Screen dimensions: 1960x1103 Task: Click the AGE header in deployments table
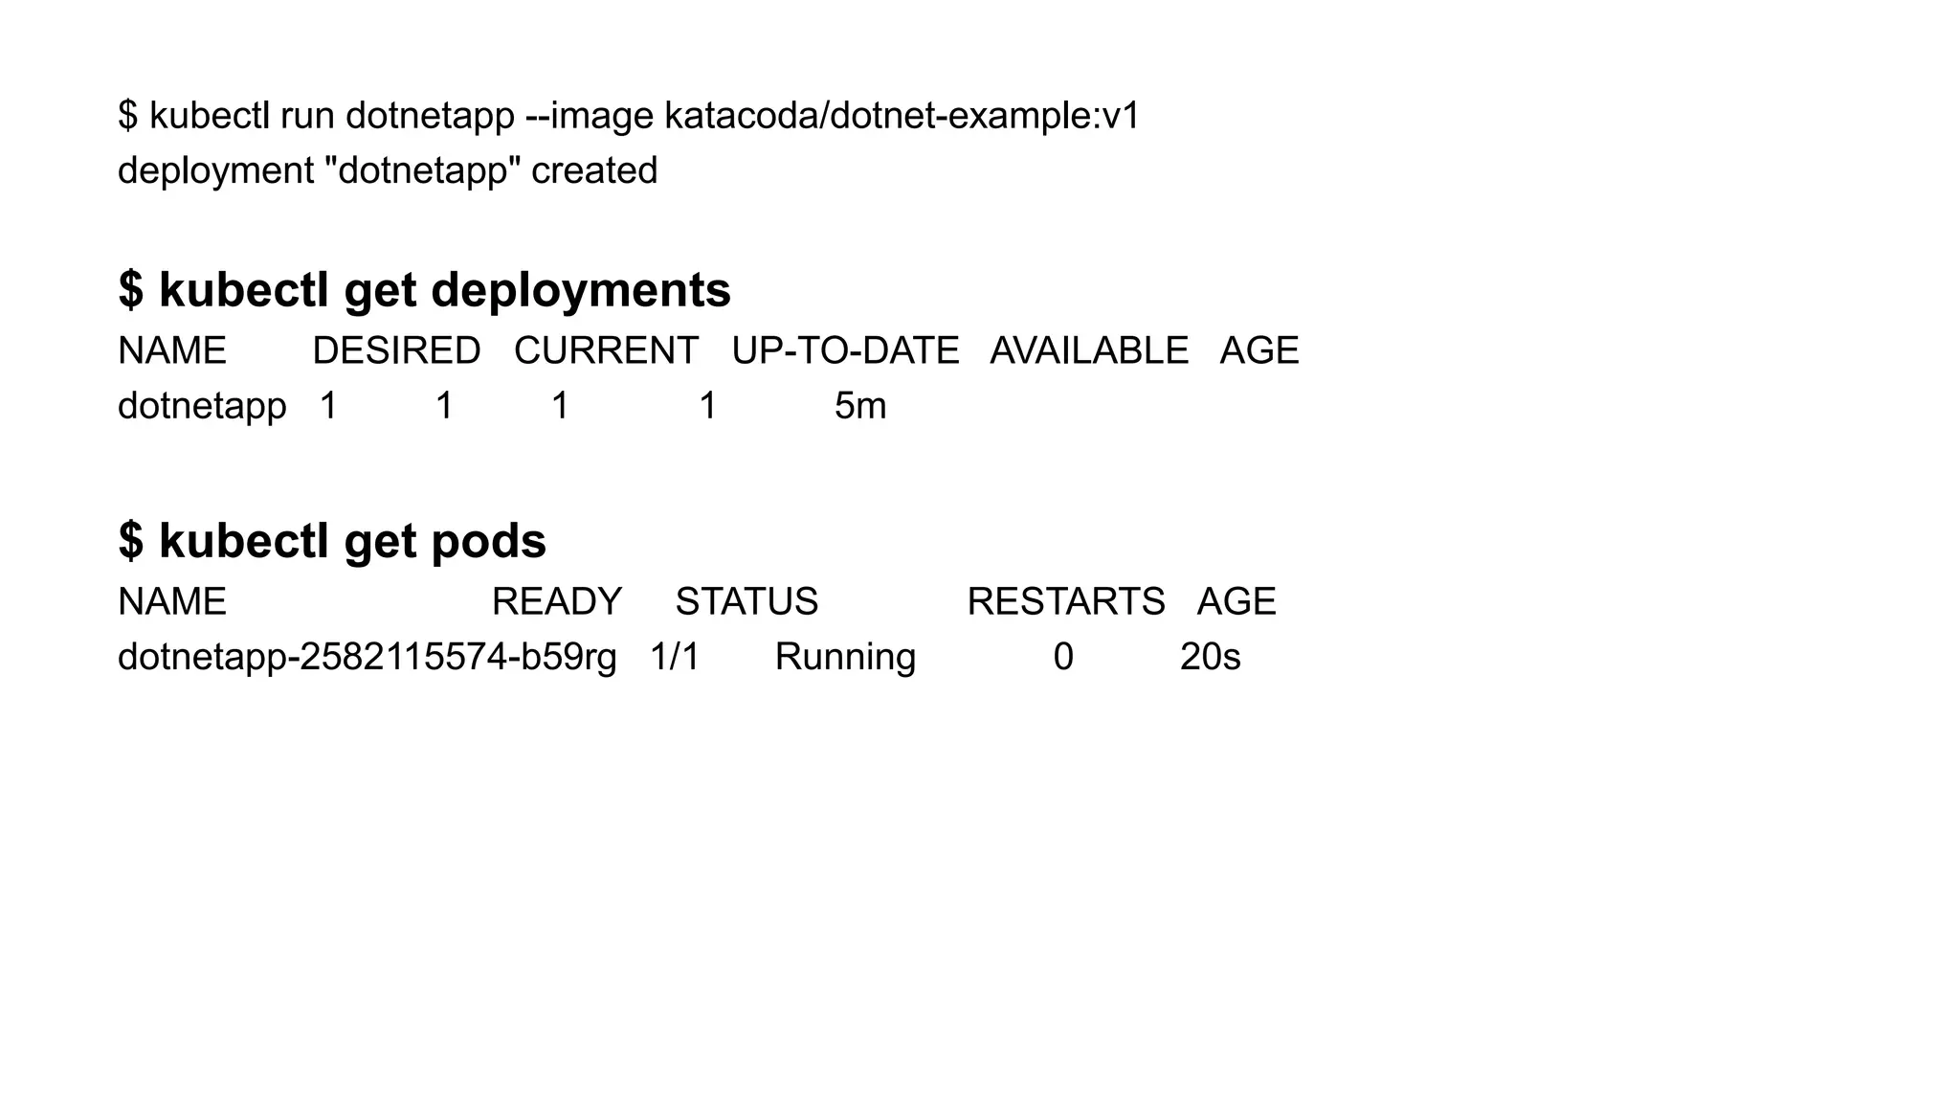point(1259,351)
